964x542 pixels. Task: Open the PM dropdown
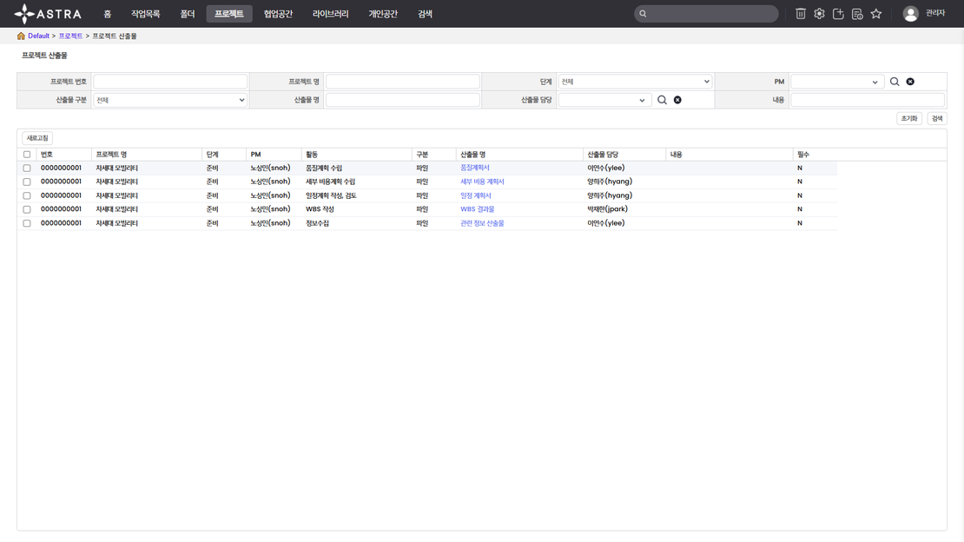click(836, 81)
